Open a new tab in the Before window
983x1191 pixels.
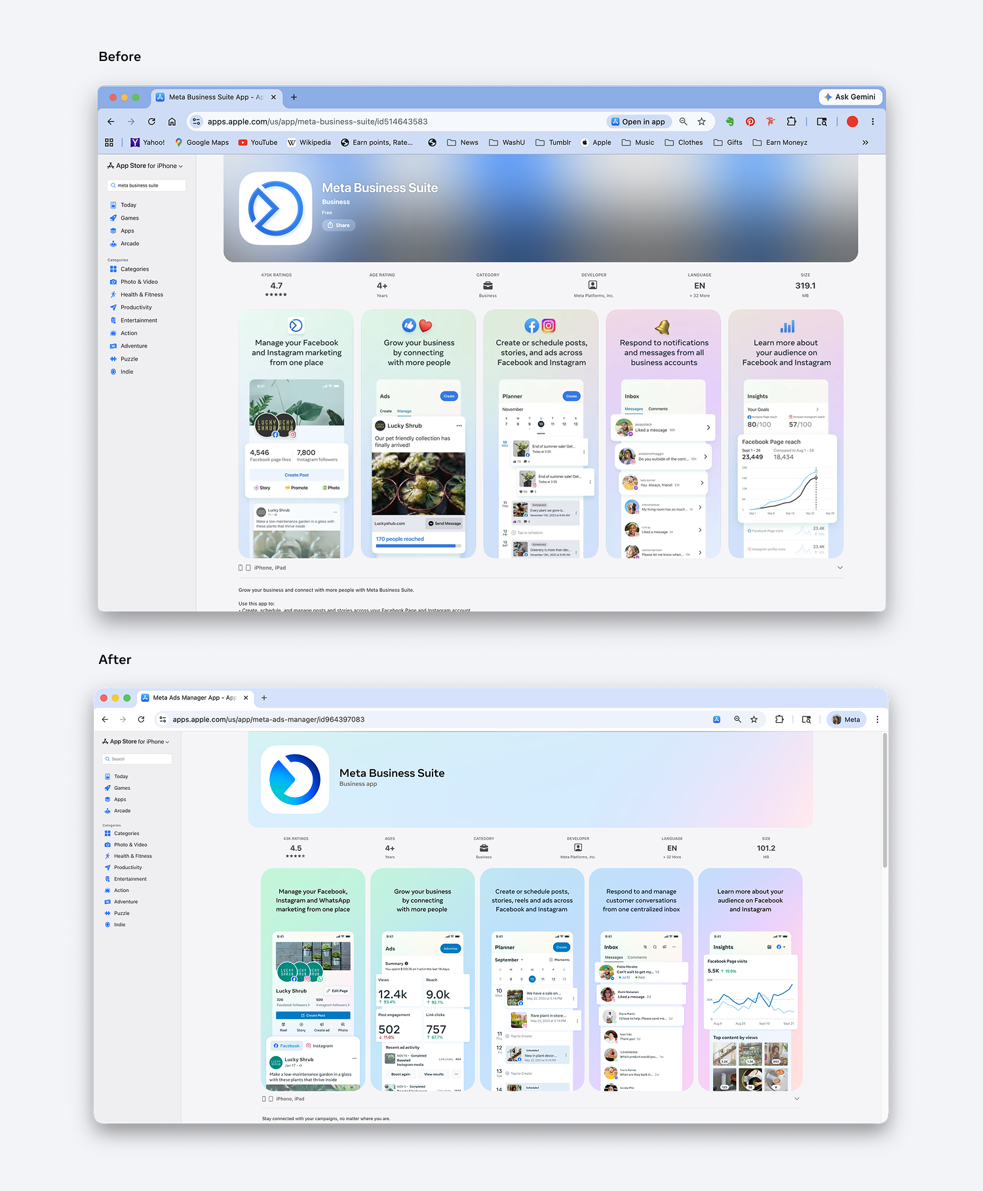tap(294, 97)
